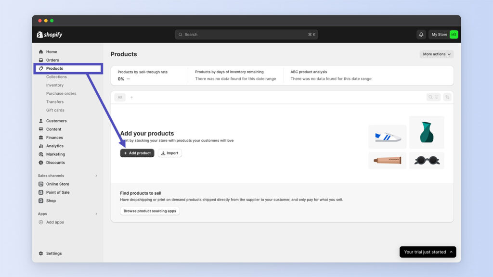Open Inventory under Products
Viewport: 493px width, 277px height.
point(55,85)
